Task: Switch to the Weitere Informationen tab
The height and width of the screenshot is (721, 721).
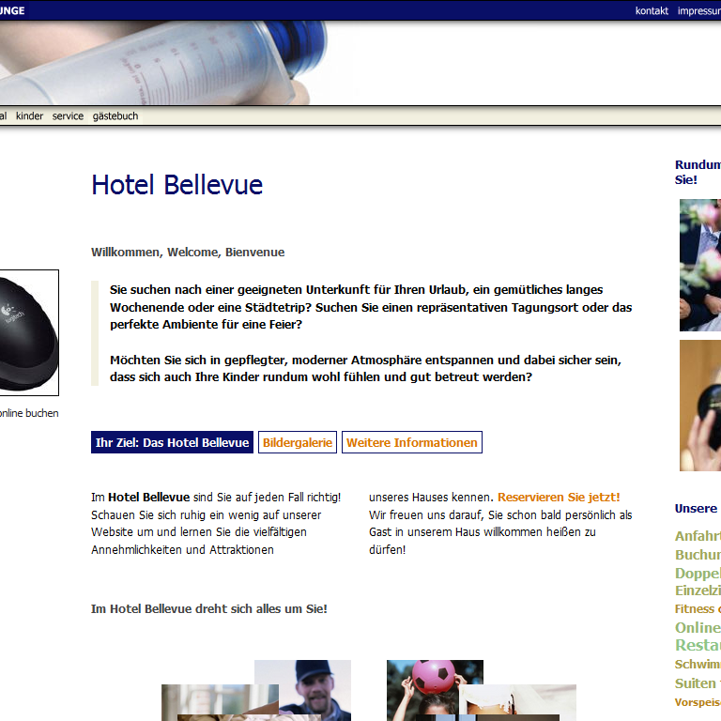Action: pyautogui.click(x=412, y=442)
